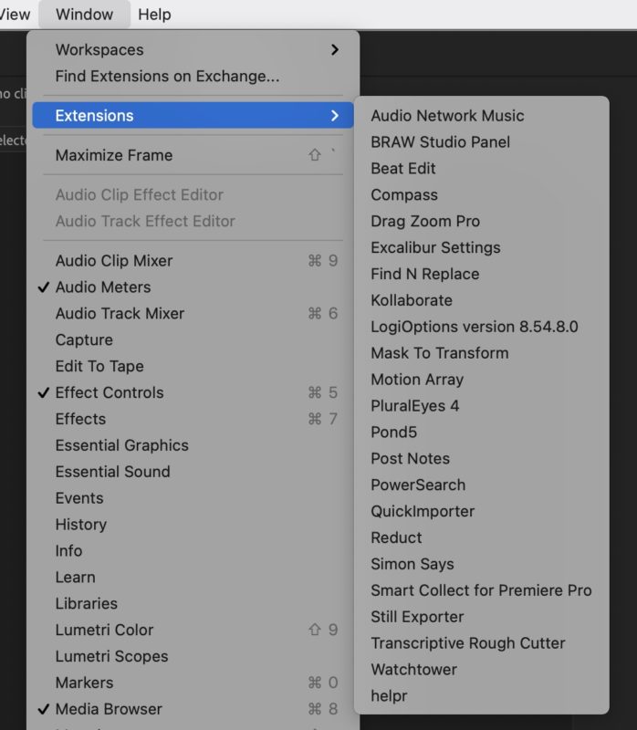This screenshot has height=730, width=637.
Task: Open the Audio Clip Mixer
Action: [x=111, y=260]
